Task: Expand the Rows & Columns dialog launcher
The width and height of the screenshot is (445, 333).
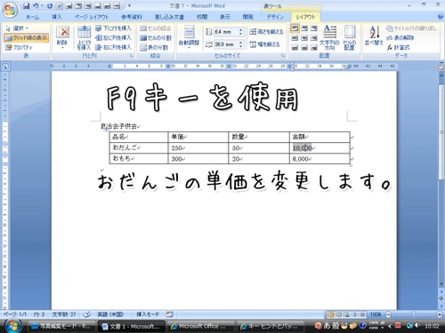Action: click(131, 56)
